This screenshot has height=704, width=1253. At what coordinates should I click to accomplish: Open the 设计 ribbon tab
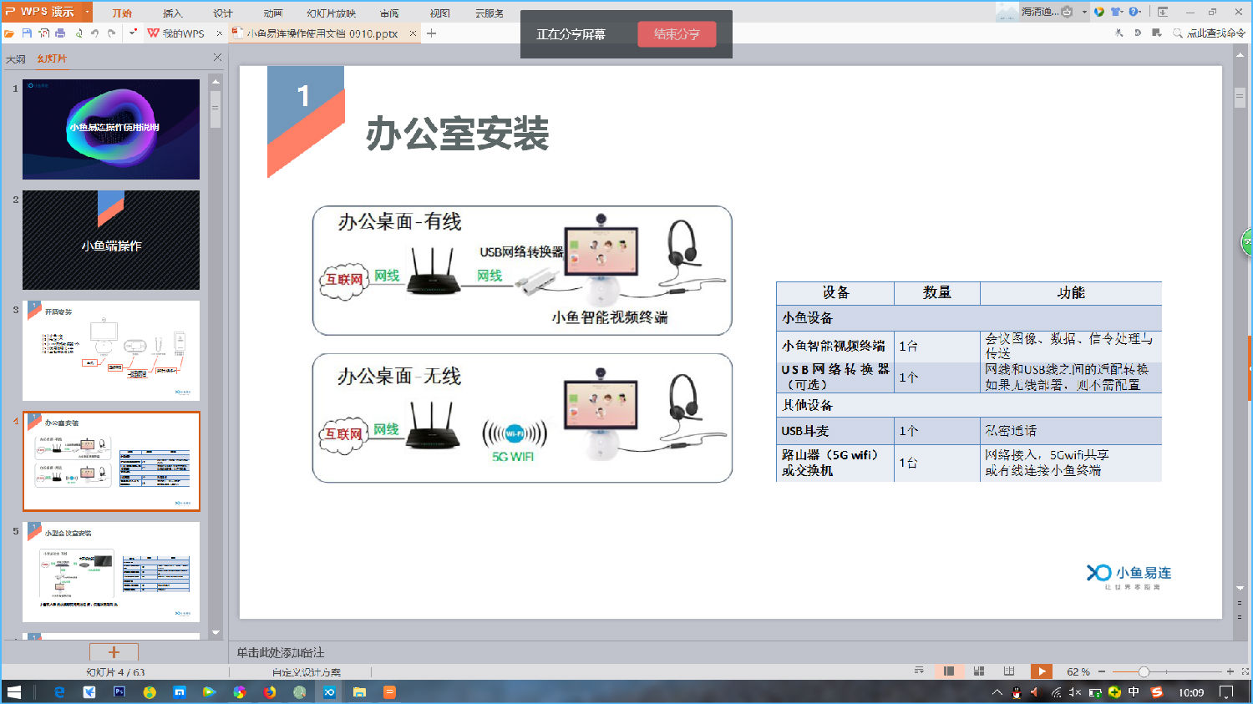(x=222, y=13)
